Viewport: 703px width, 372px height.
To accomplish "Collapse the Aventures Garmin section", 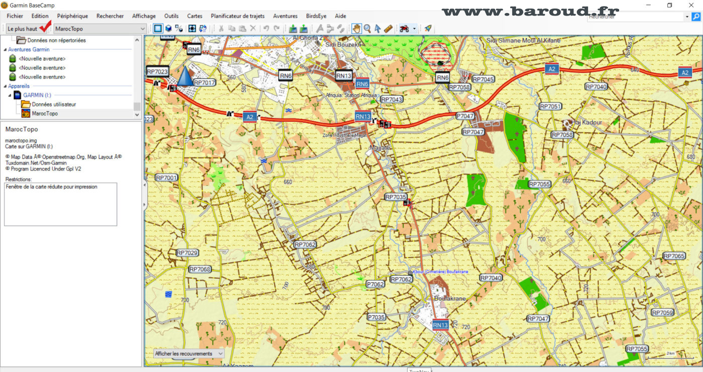I will [x=5, y=50].
